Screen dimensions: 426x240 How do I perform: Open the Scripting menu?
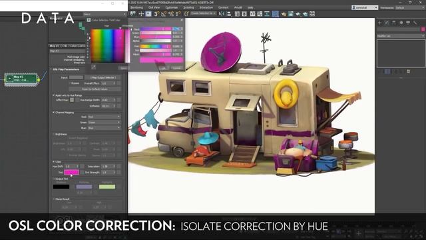[188, 7]
